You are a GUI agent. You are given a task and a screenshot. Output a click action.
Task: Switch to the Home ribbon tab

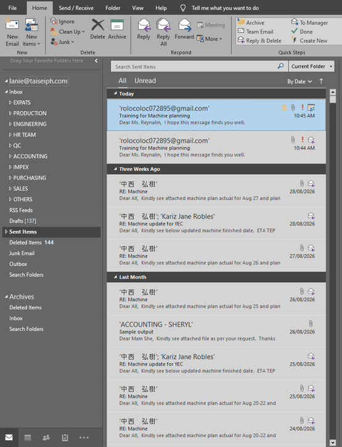point(39,8)
